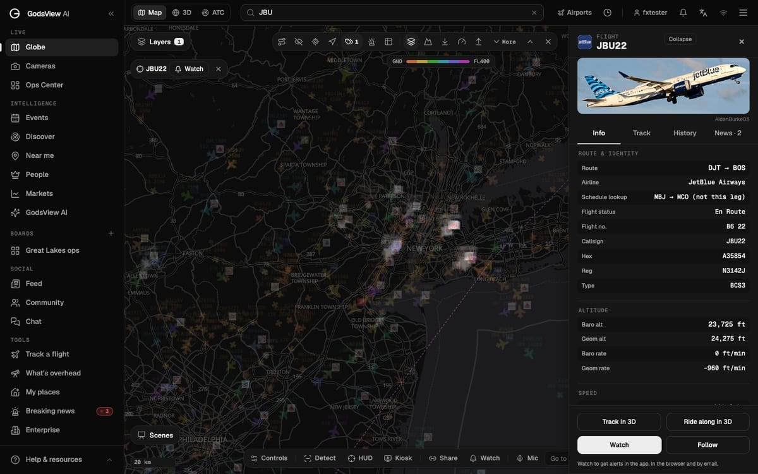The width and height of the screenshot is (758, 474).
Task: Click the language translate icon
Action: (x=703, y=13)
